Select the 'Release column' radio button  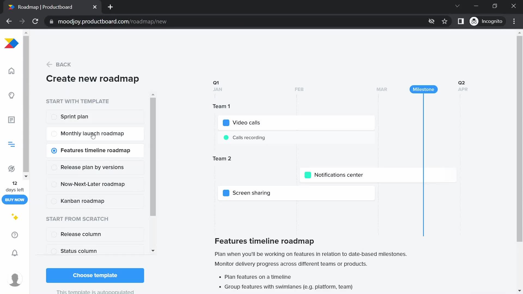pos(54,234)
